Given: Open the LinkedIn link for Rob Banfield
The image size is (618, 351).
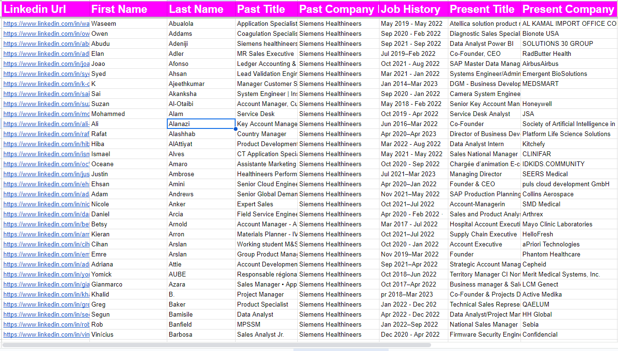Looking at the screenshot, I should click(x=46, y=325).
